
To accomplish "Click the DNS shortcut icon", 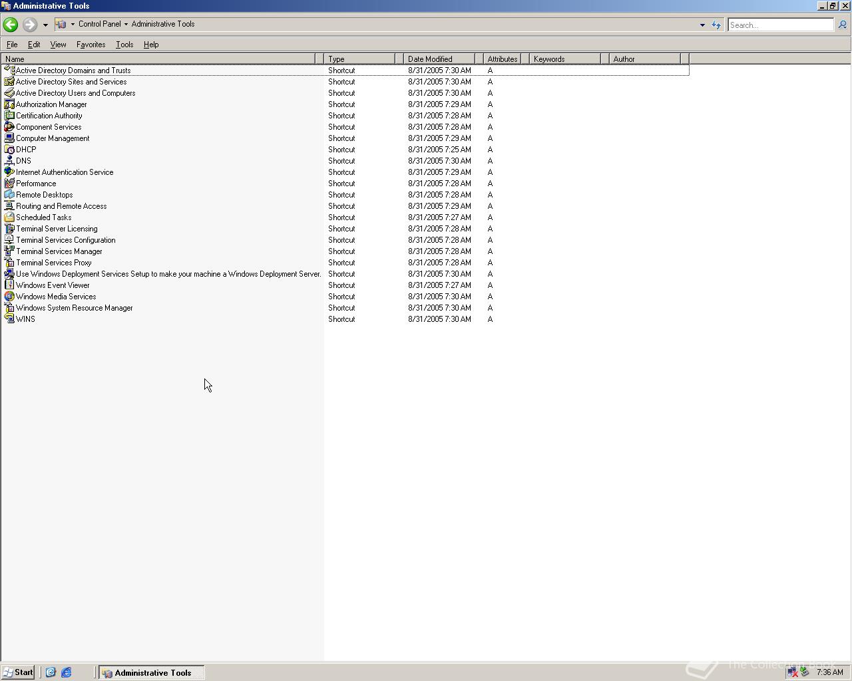I will (9, 161).
